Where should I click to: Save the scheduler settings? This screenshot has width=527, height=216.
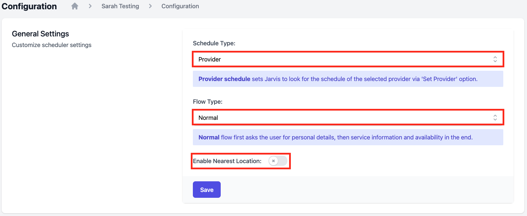[x=207, y=190]
